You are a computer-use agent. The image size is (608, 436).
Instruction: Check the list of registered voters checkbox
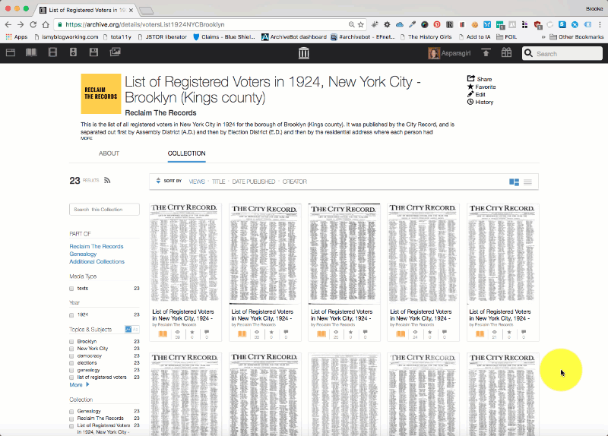coord(71,378)
